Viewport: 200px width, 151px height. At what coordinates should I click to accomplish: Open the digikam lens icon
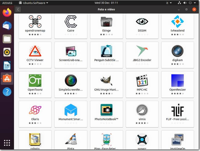point(178,51)
